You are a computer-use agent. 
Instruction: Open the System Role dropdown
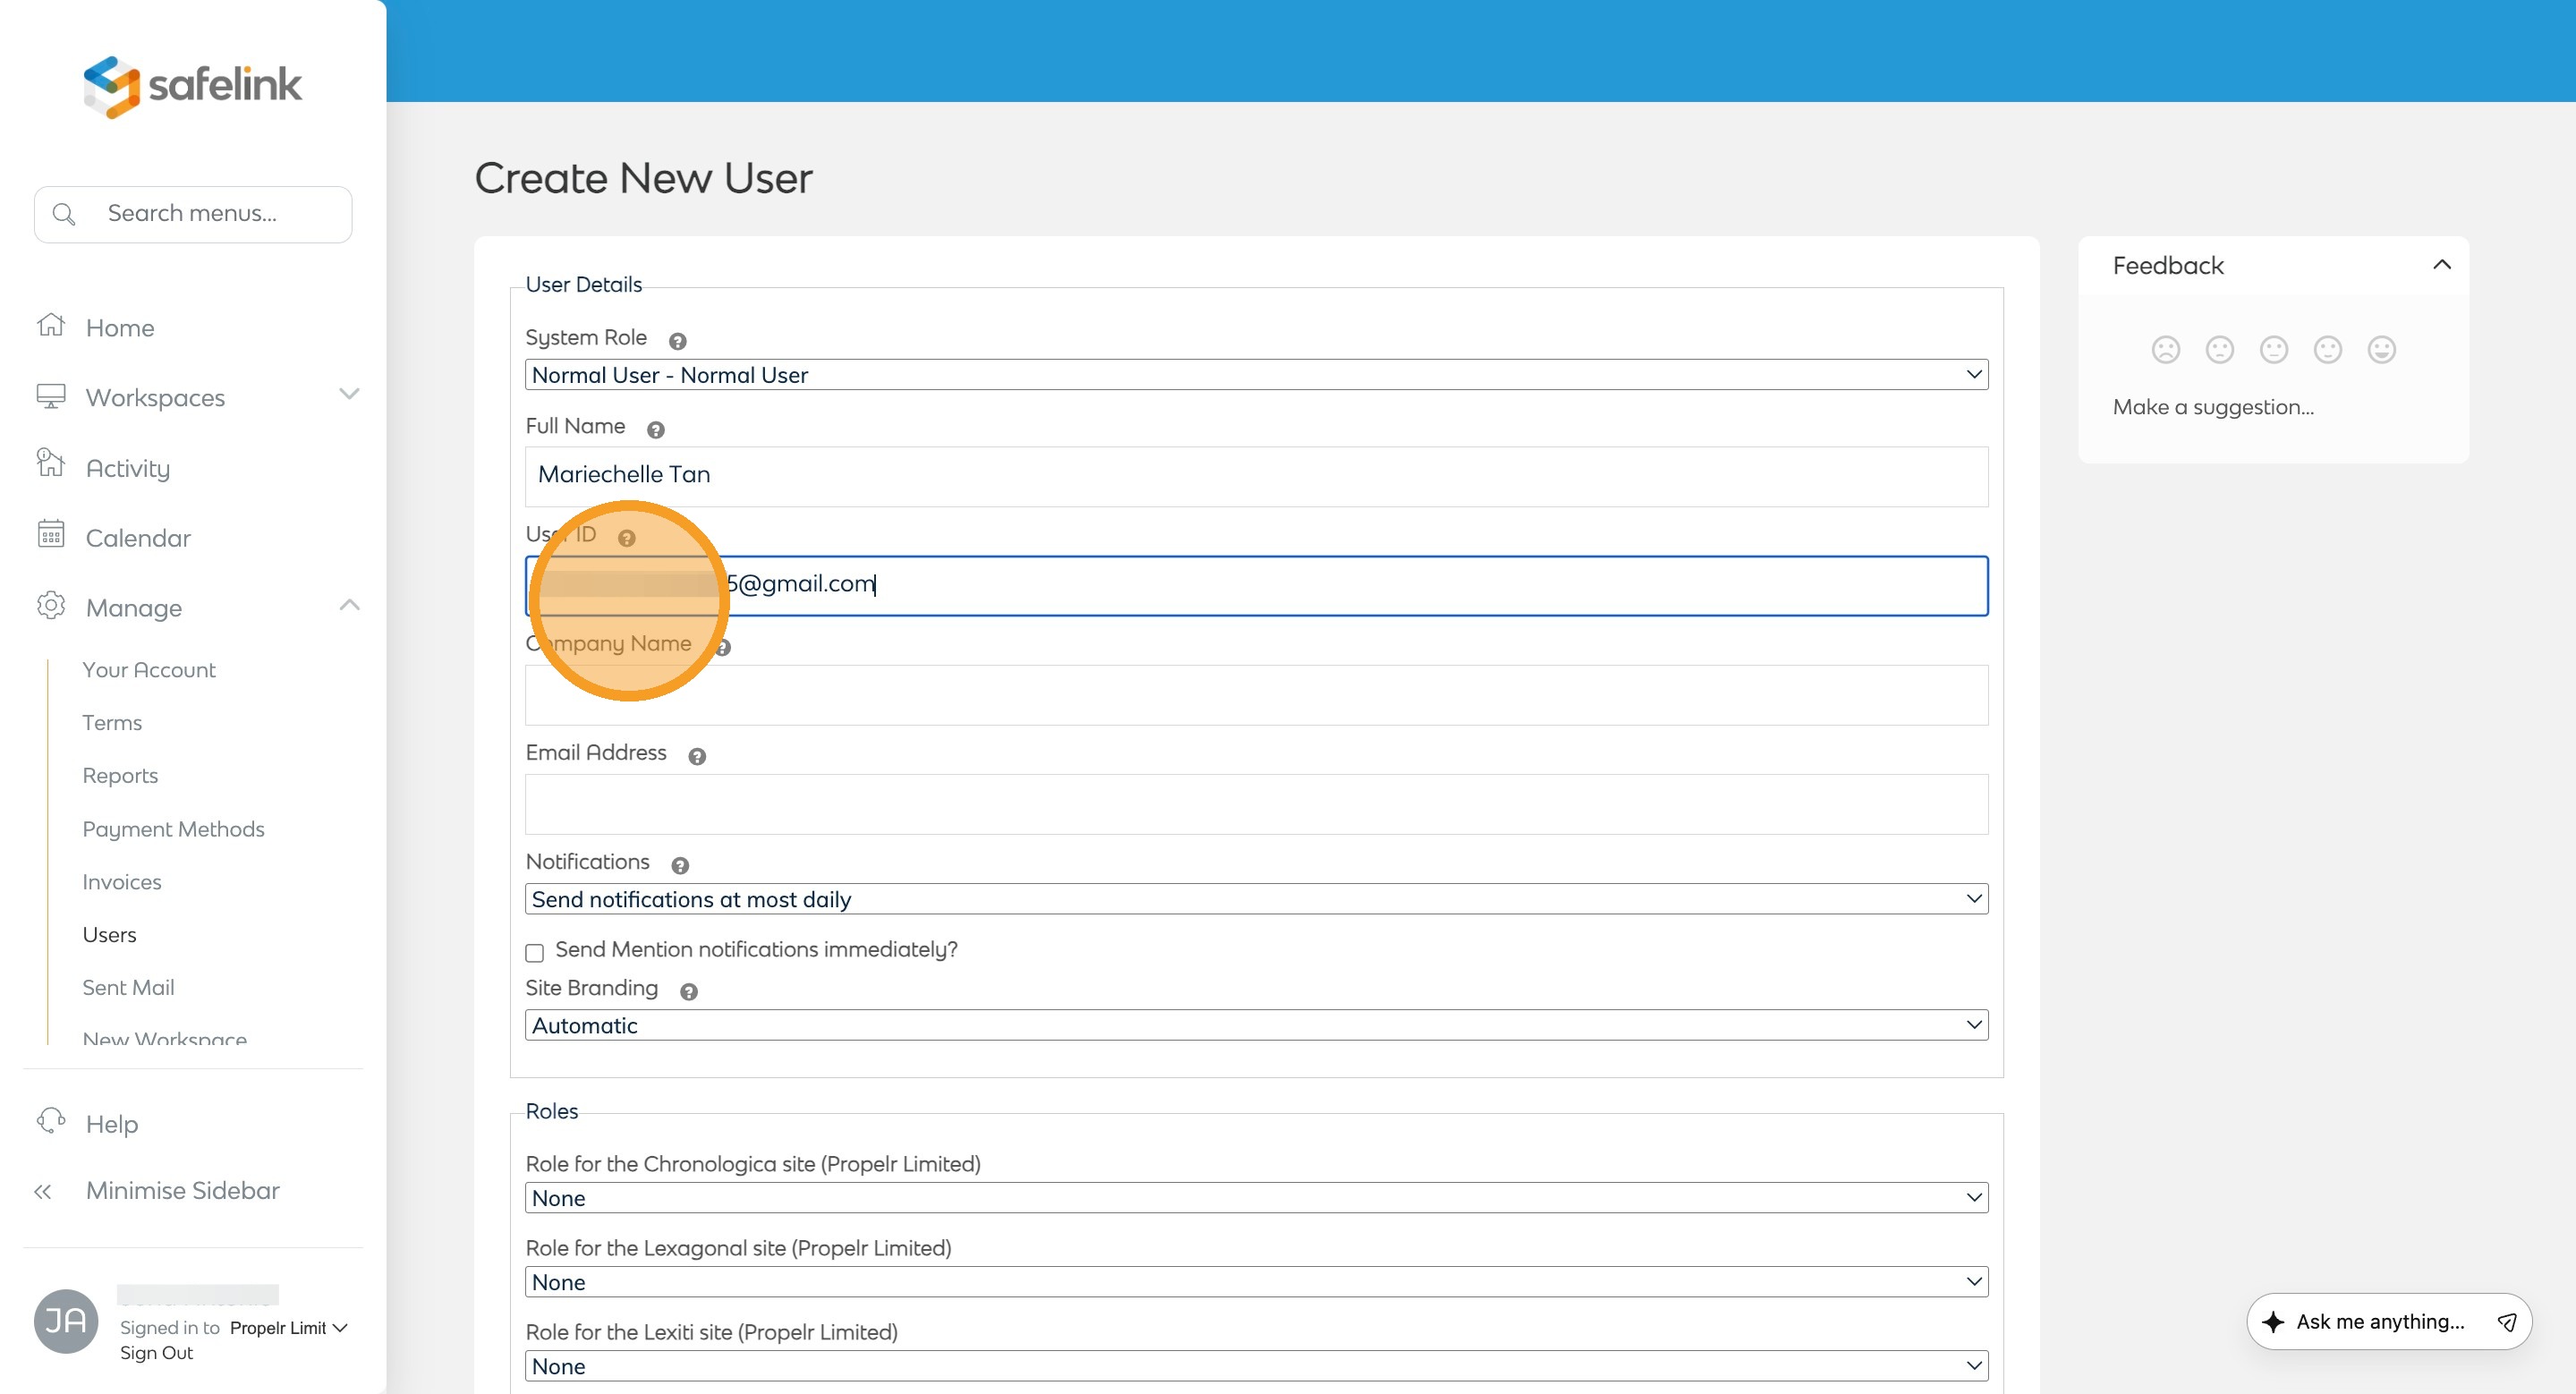point(1256,375)
